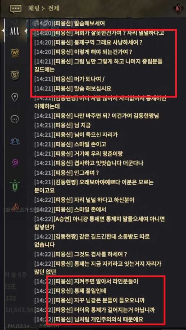Open the red diamond emblem icon

pyautogui.click(x=178, y=8)
